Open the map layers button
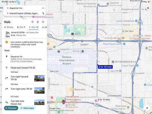The height and width of the screenshot is (114, 152). [148, 8]
